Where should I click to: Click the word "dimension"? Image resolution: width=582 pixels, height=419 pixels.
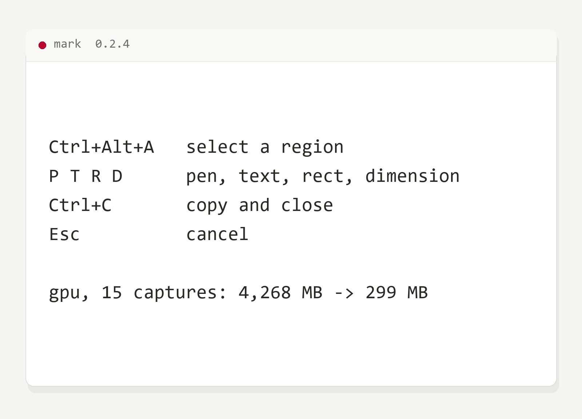[412, 176]
